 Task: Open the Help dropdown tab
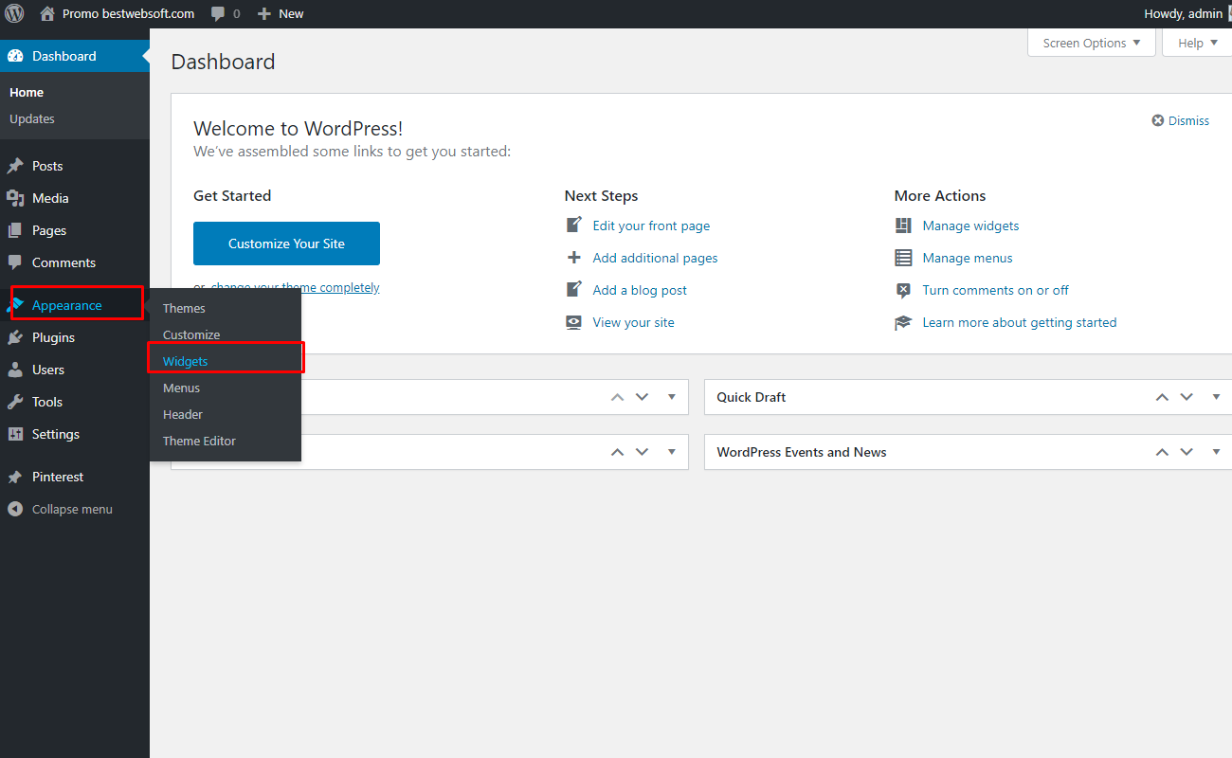click(x=1197, y=43)
